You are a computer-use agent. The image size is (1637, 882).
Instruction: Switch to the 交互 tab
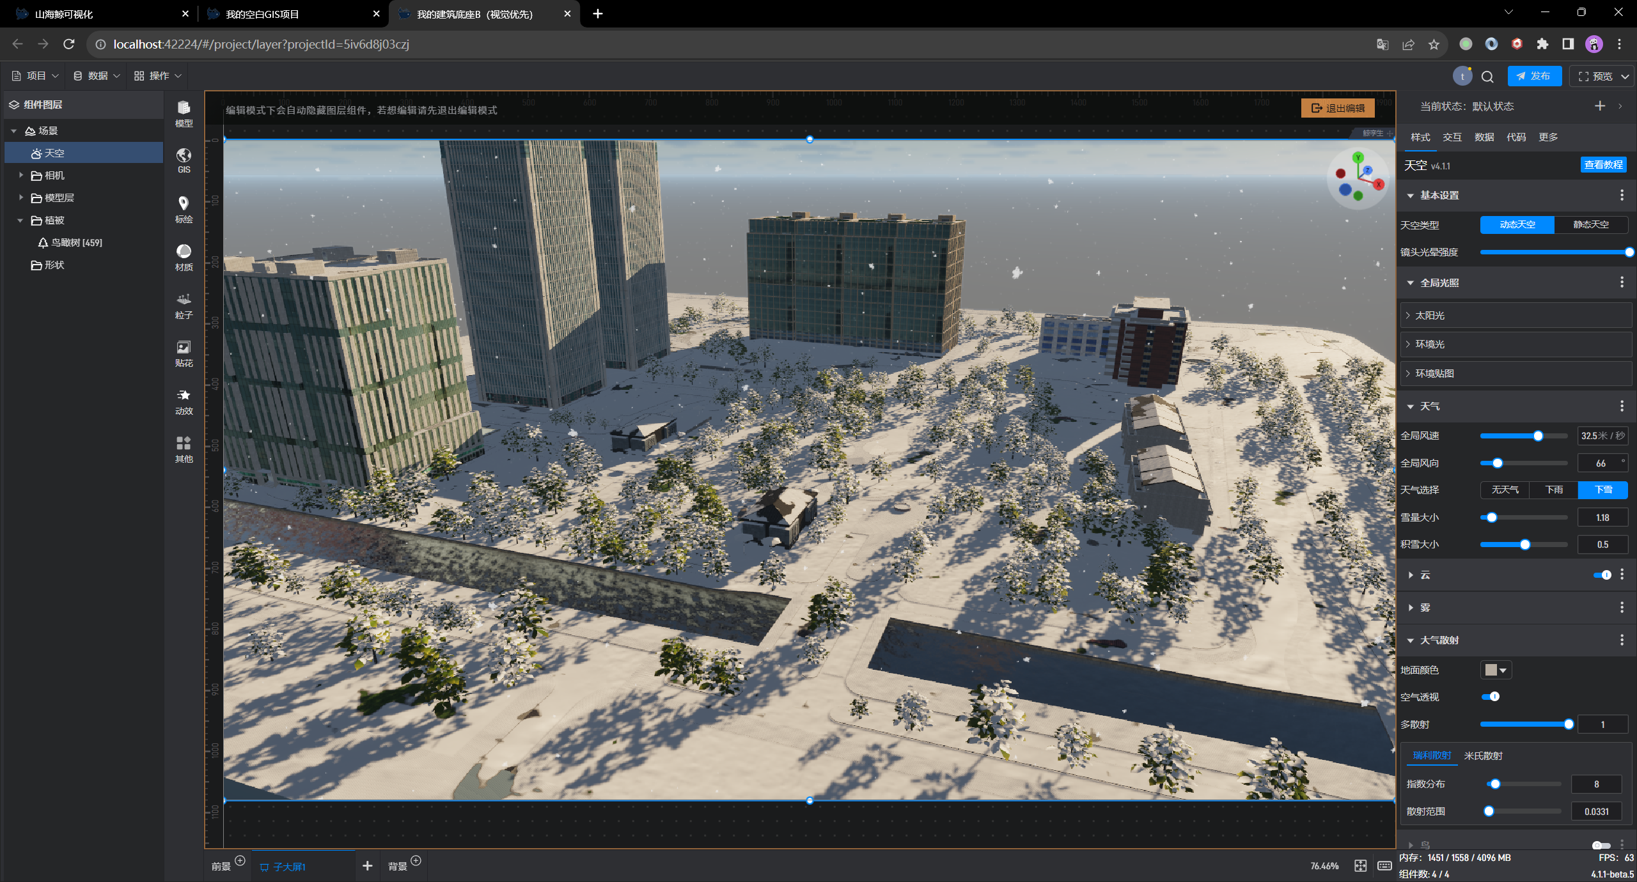1452,137
